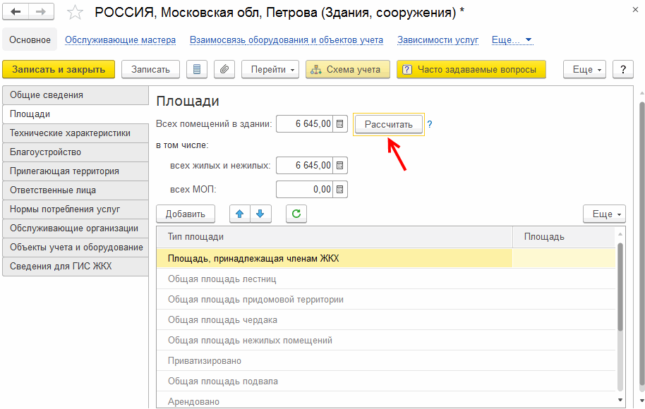645x409 pixels.
Task: Switch to the Основное section
Action: [x=30, y=40]
